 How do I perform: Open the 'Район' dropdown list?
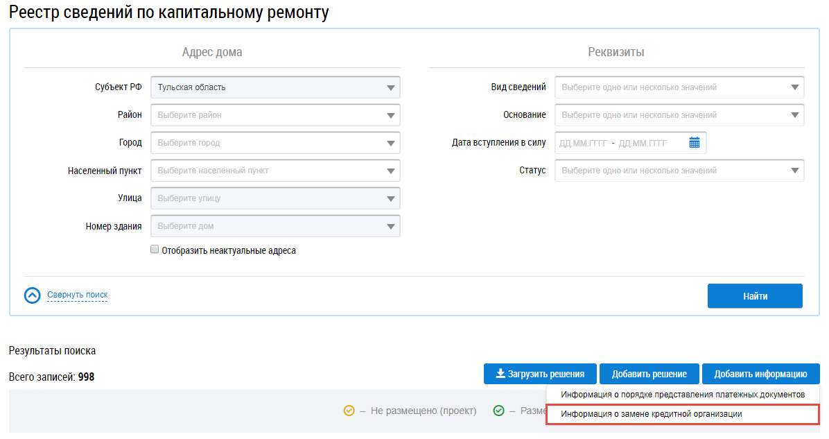275,115
